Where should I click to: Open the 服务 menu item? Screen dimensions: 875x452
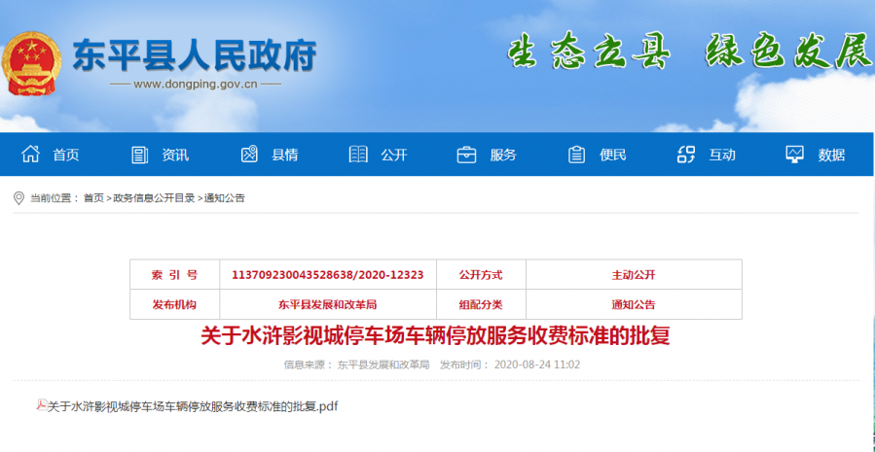[503, 155]
